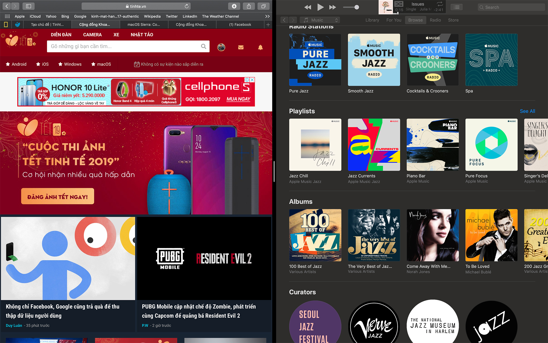The image size is (548, 343).
Task: Click ĐĂNG ẢNH TẾT NGAY button
Action: 58,197
